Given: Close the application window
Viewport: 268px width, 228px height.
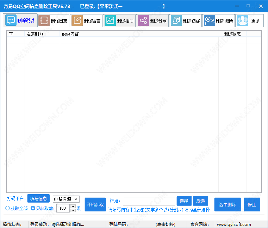Looking at the screenshot, I should point(261,6).
